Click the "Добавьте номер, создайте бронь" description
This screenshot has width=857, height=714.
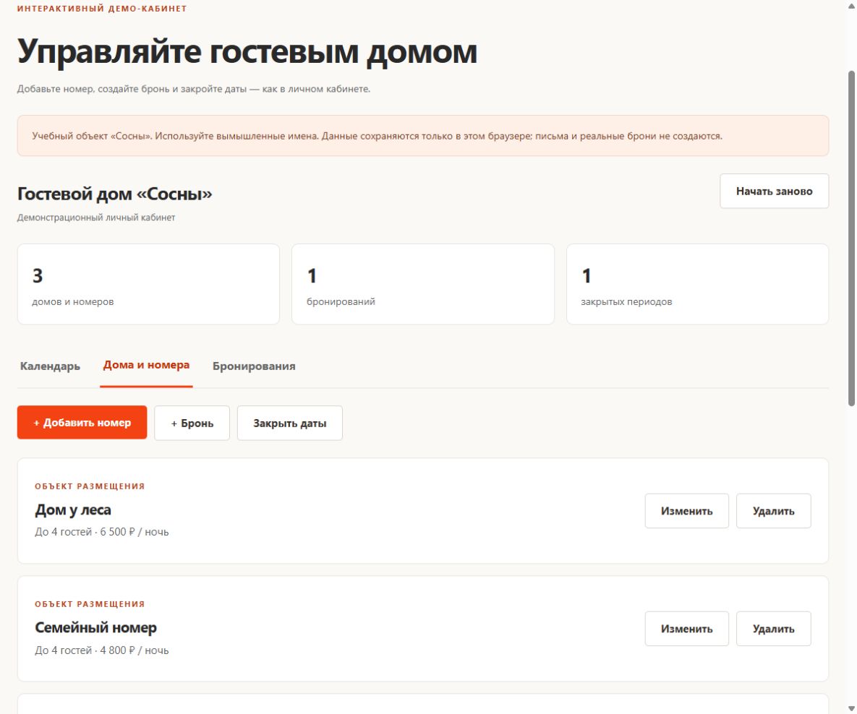tap(194, 88)
